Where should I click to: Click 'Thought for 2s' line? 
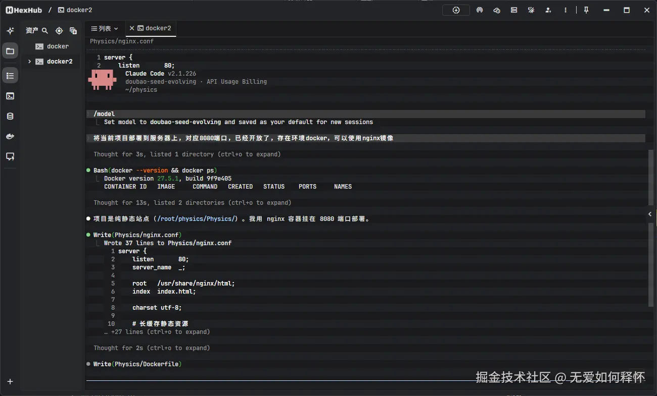click(152, 348)
